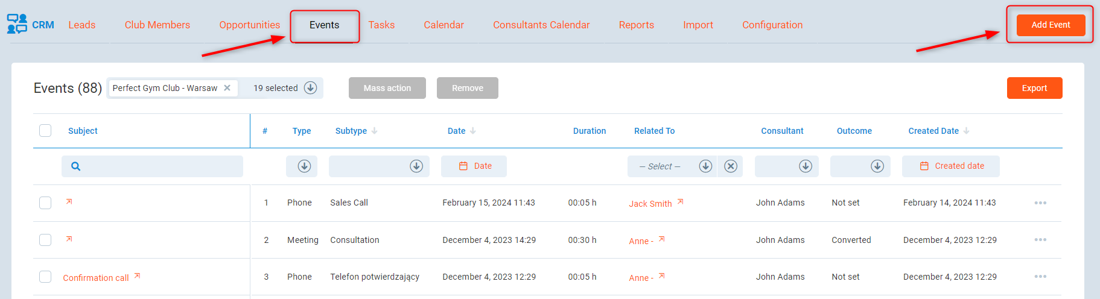Click the Export button
The width and height of the screenshot is (1100, 299).
1034,88
